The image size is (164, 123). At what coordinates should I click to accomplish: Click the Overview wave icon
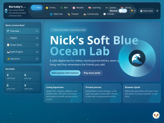pos(8,31)
